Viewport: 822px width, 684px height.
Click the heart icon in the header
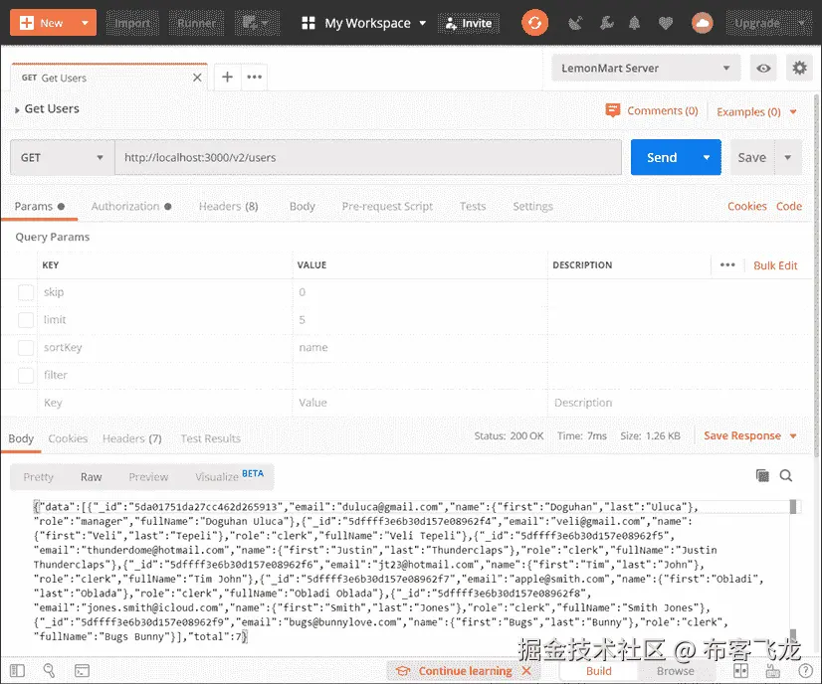pyautogui.click(x=665, y=23)
